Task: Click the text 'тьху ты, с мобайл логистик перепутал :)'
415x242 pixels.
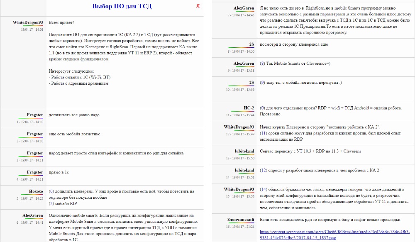Action: [x=304, y=83]
